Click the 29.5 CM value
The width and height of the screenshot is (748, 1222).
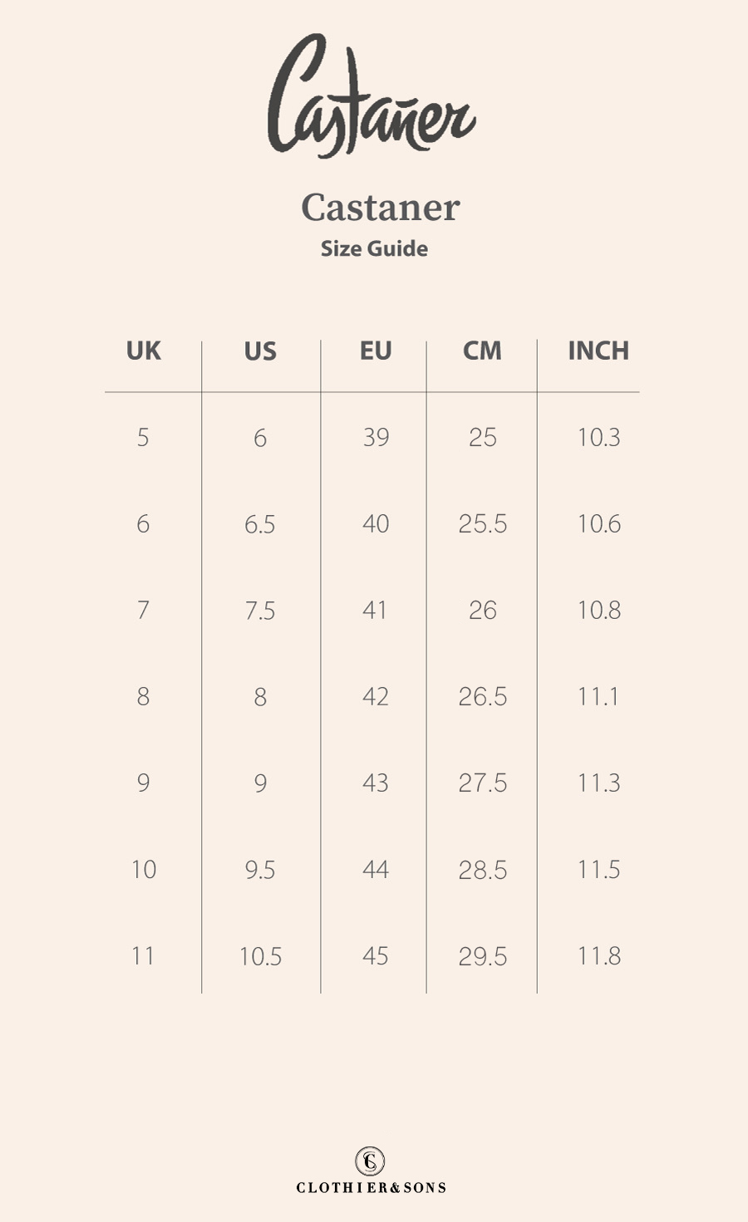tap(482, 955)
